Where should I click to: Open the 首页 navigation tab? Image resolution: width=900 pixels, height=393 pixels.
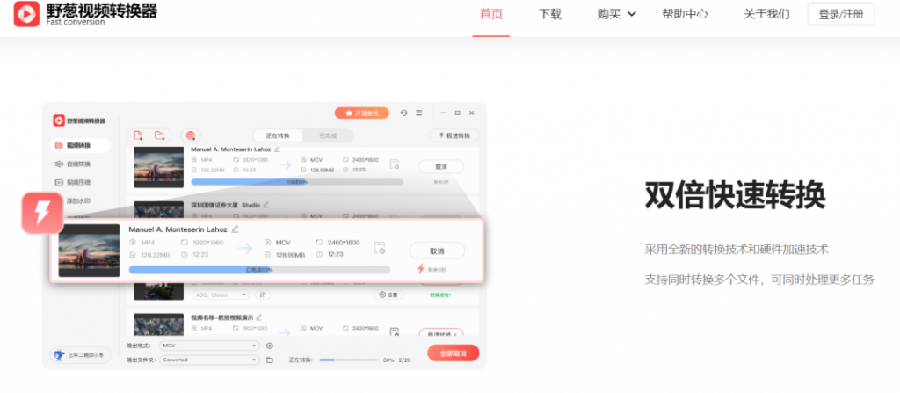point(491,14)
